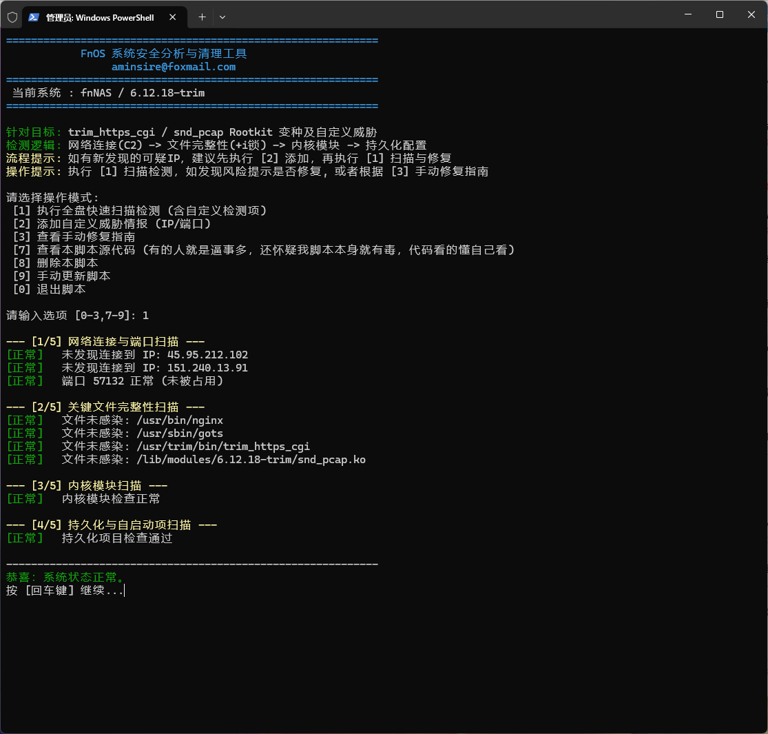Maximize the terminal window
Viewport: 768px width, 734px height.
click(x=719, y=14)
